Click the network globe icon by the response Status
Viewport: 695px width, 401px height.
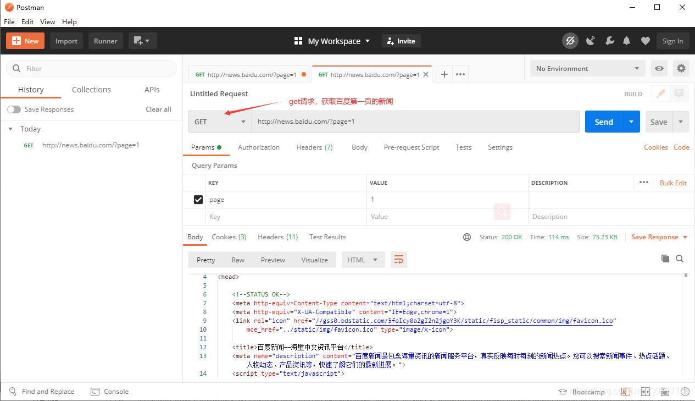[x=467, y=237]
